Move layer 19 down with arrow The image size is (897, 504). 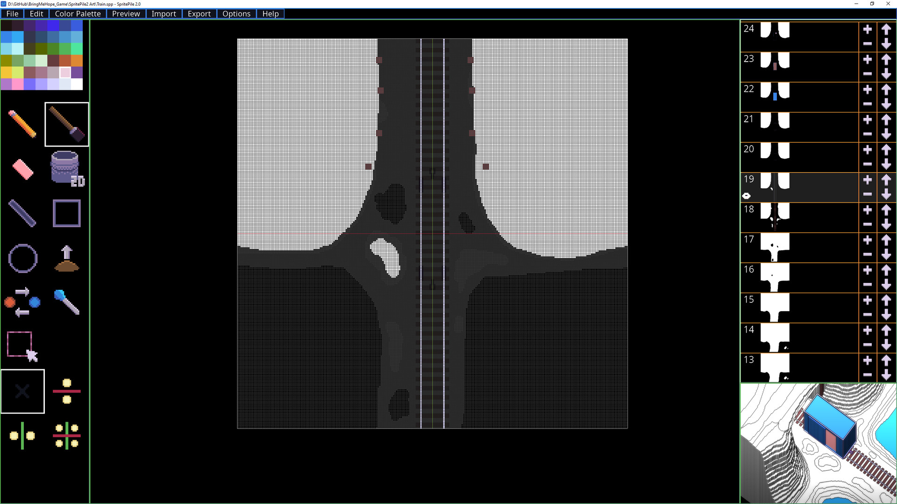[886, 195]
